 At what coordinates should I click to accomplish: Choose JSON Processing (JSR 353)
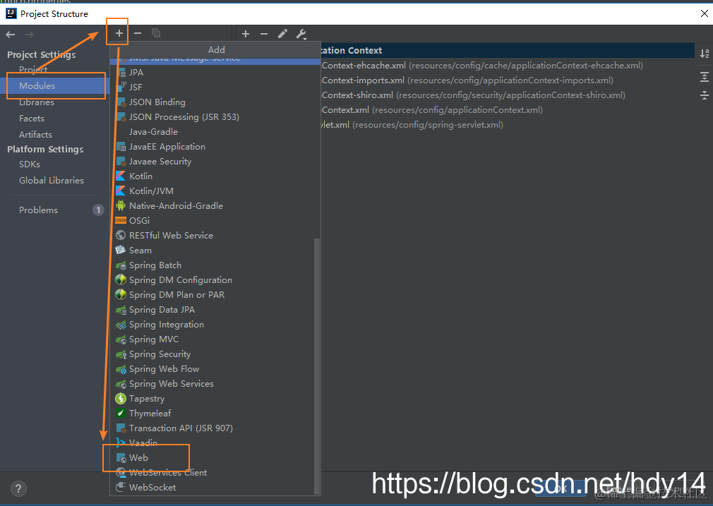215,117
